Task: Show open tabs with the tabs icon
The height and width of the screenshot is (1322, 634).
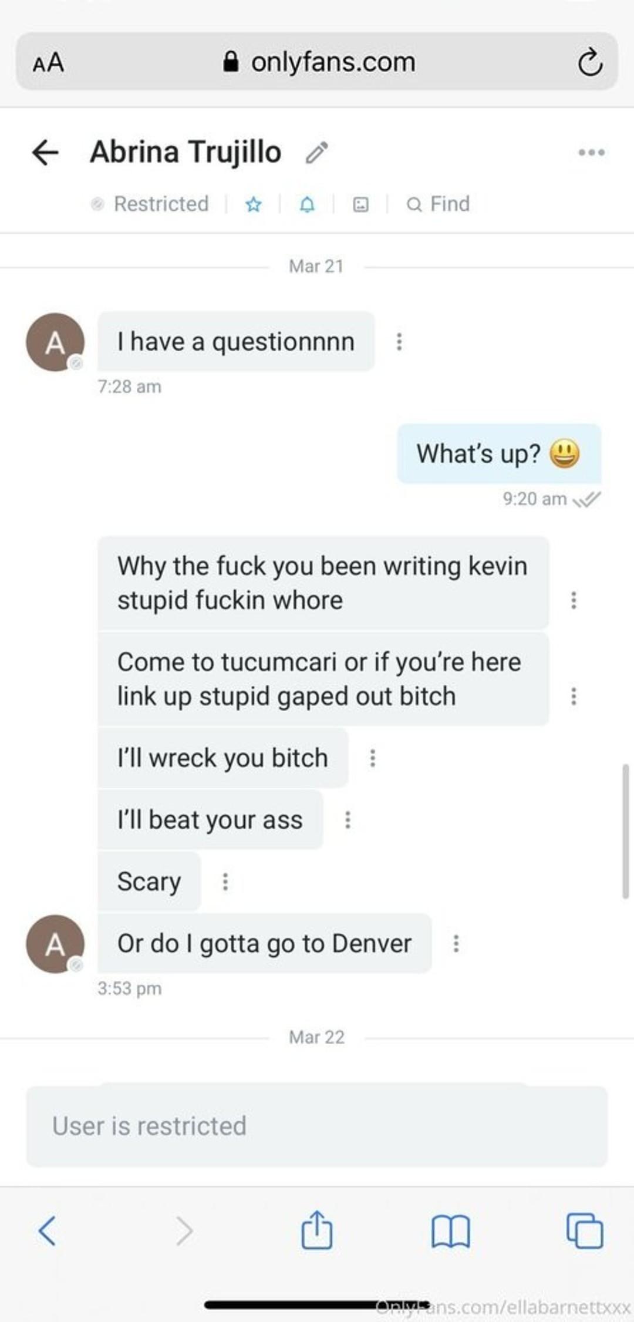Action: point(585,1230)
